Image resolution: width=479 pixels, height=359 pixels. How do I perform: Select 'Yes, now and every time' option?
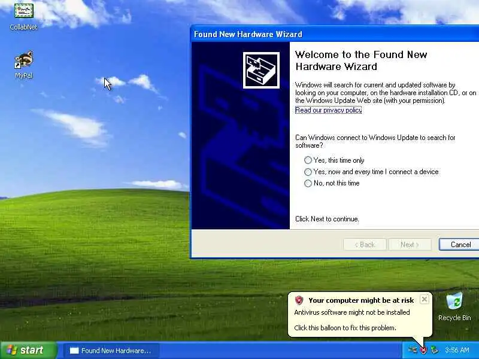(371, 172)
